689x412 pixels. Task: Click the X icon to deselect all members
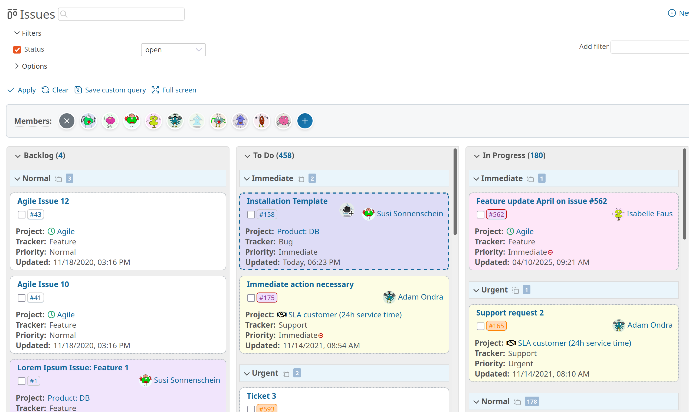(67, 121)
